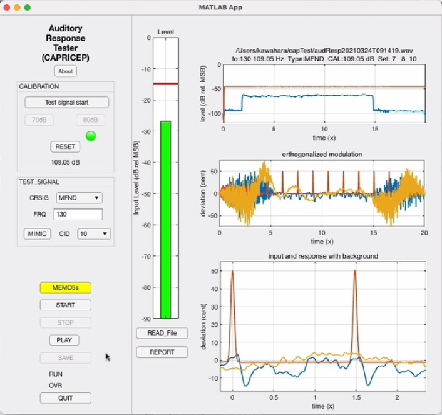Click the MIMIC button
Image resolution: width=442 pixels, height=415 pixels.
point(37,233)
